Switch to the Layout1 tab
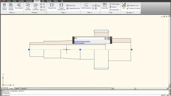 click(x=17, y=89)
